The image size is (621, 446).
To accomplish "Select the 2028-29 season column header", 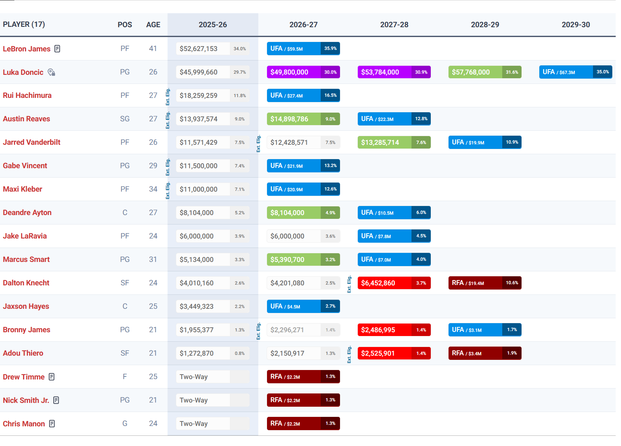I will (x=485, y=25).
